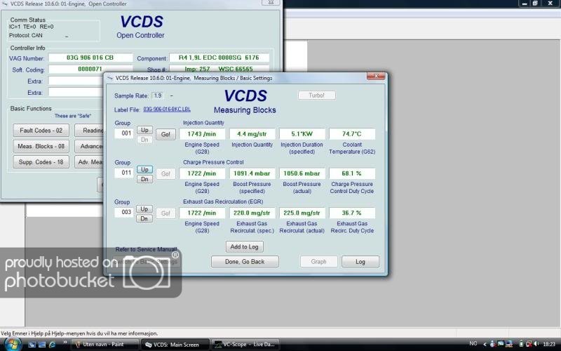The width and height of the screenshot is (561, 351).
Task: Click Done, Go Back button
Action: pyautogui.click(x=245, y=261)
